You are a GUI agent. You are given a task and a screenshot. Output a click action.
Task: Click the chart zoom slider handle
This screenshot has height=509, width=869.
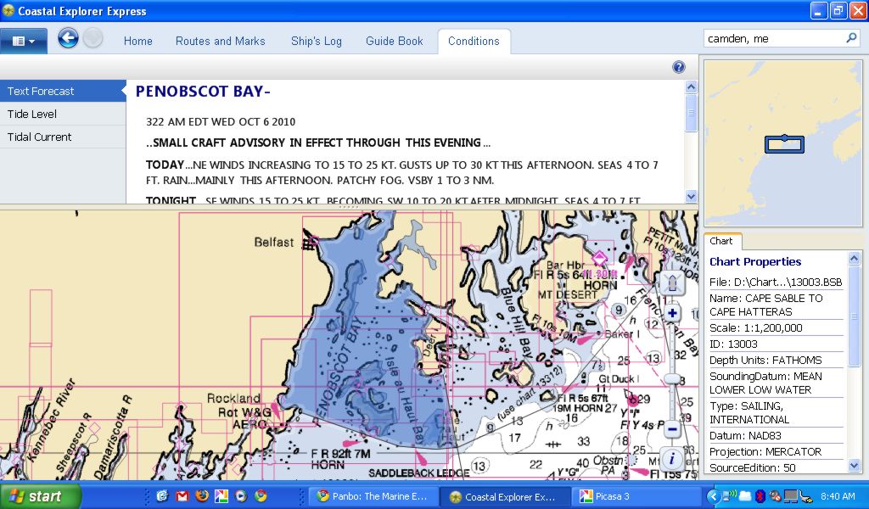[x=672, y=379]
